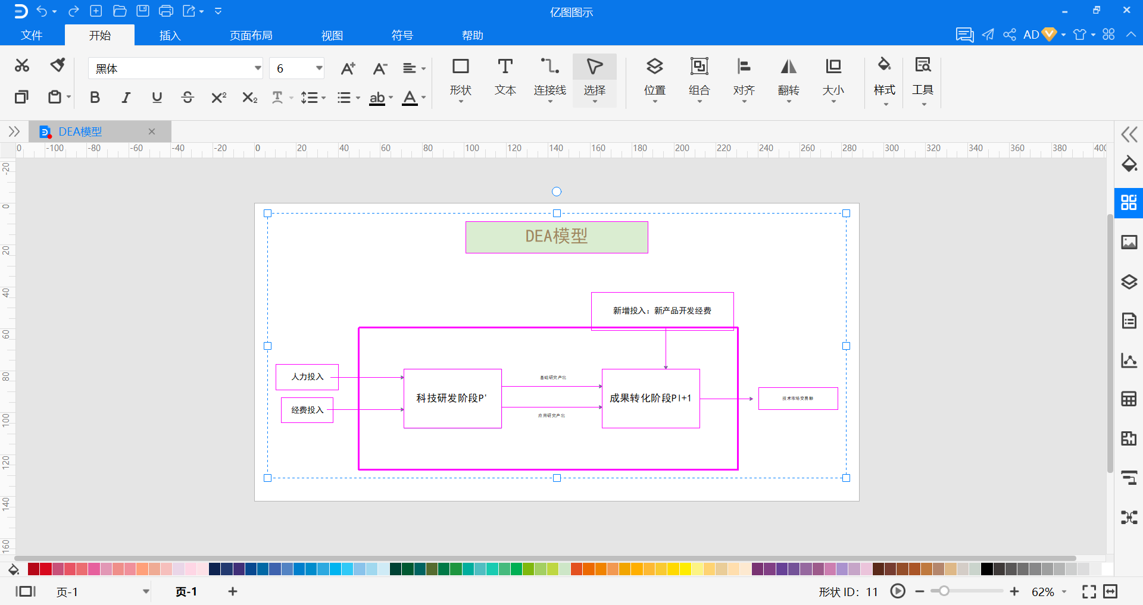Switch to the 插入 insert tab

point(170,35)
